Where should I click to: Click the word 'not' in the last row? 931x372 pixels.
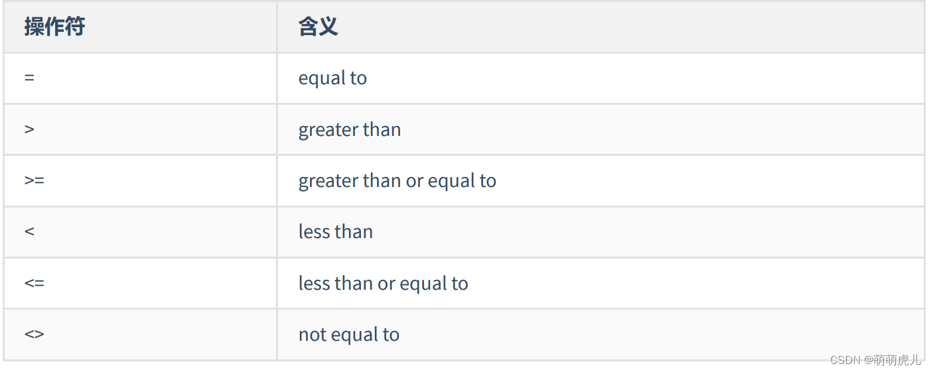coord(309,334)
